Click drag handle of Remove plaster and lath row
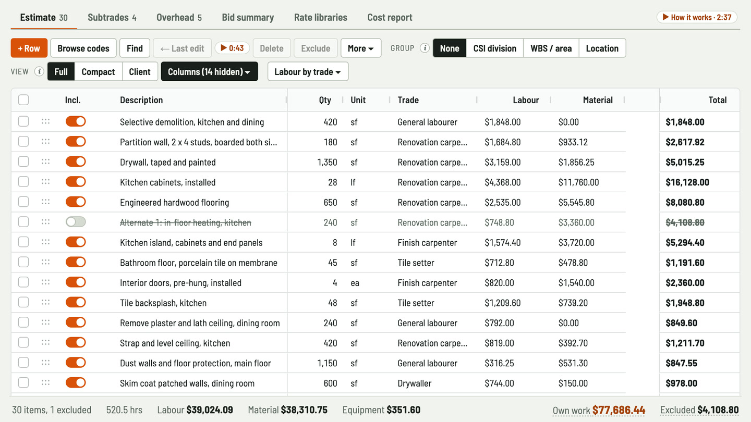 coord(45,322)
